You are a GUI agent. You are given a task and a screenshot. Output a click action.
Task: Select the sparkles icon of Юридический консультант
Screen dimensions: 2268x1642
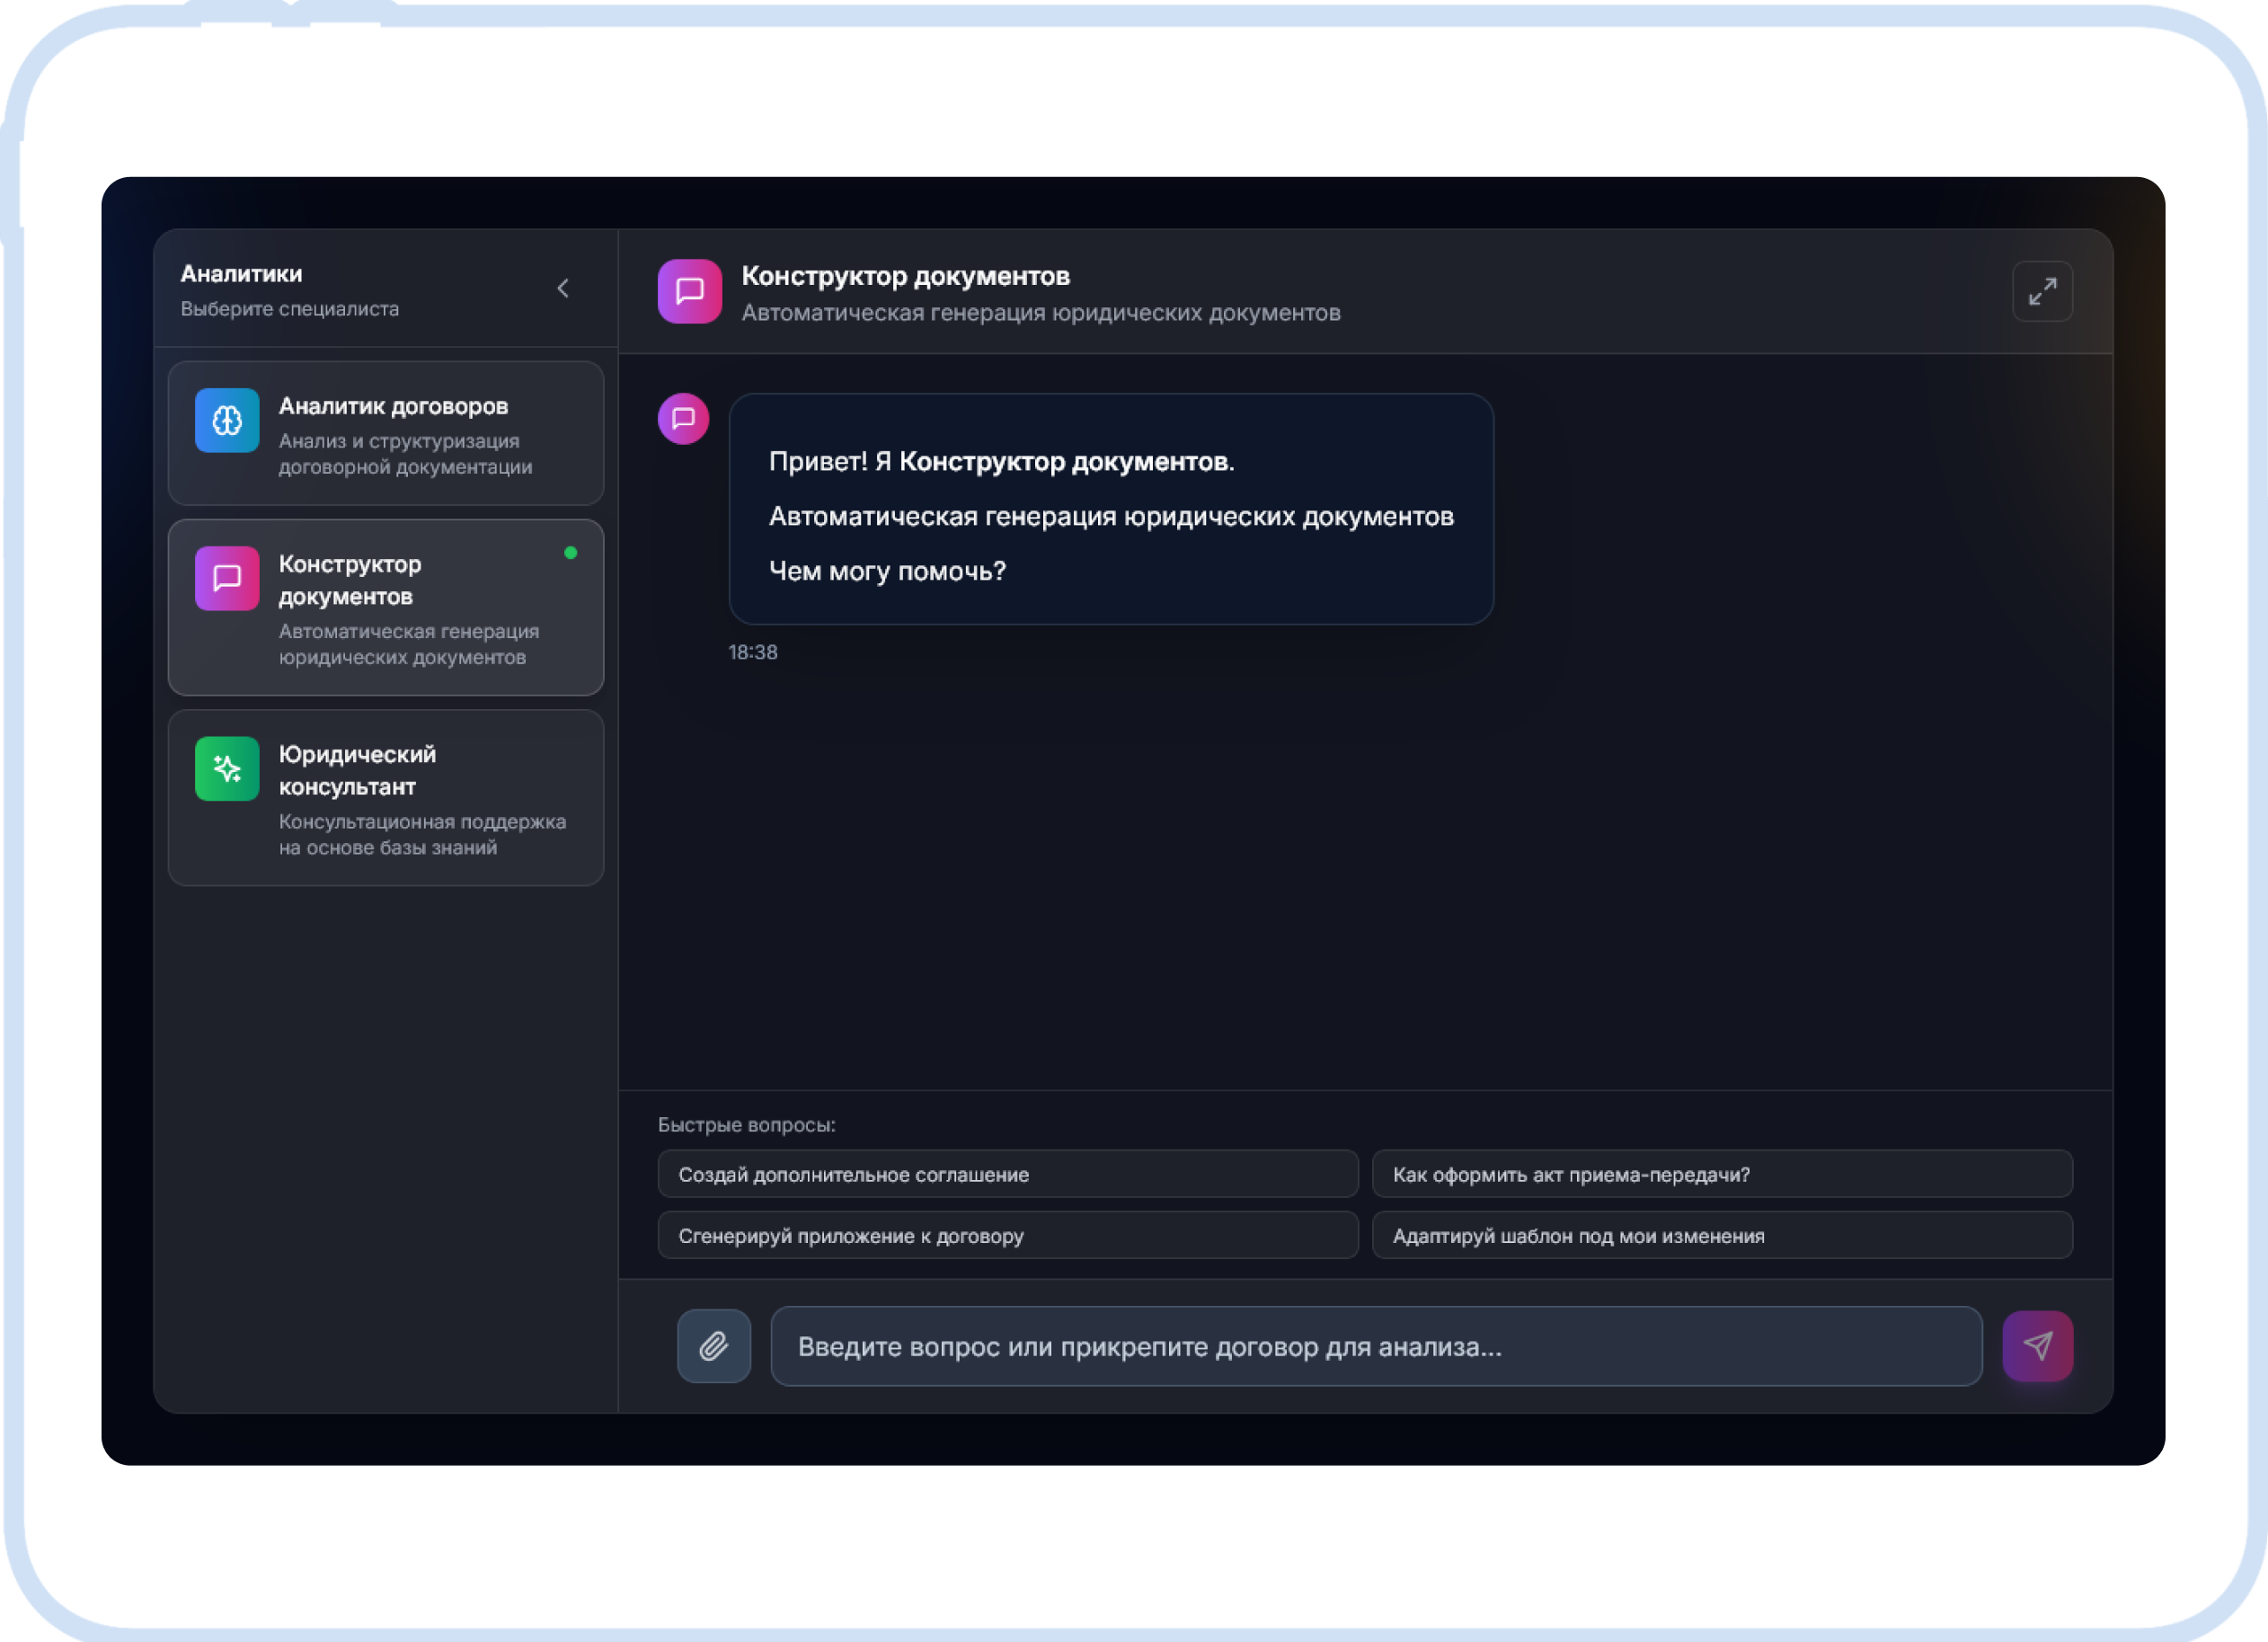click(x=226, y=768)
